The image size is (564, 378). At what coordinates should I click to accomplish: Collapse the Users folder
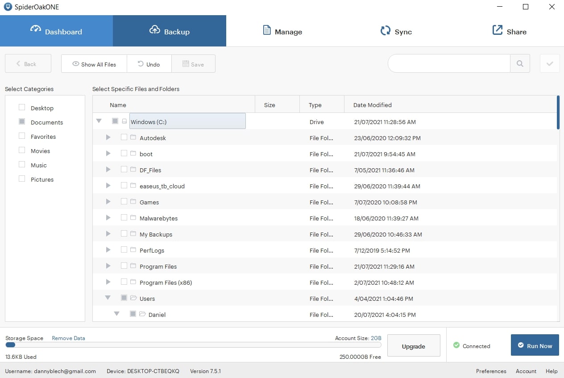(108, 297)
